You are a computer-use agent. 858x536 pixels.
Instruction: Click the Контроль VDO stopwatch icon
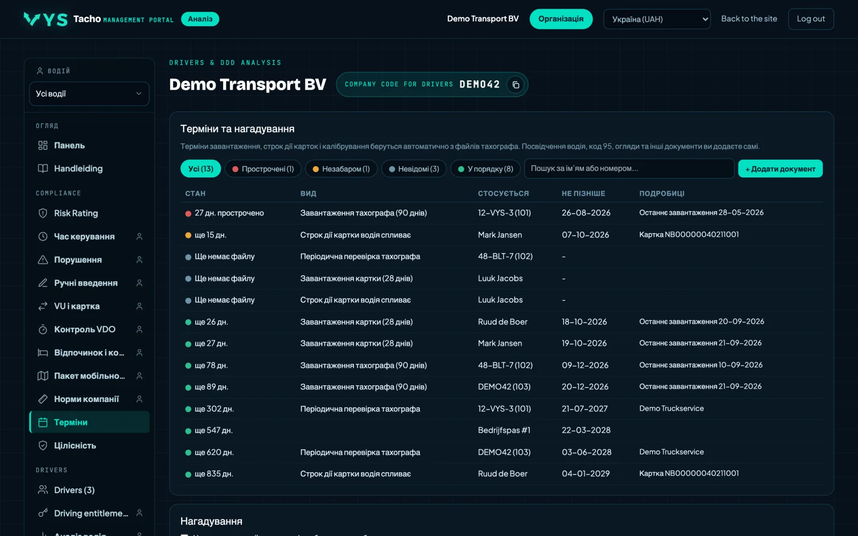click(43, 329)
